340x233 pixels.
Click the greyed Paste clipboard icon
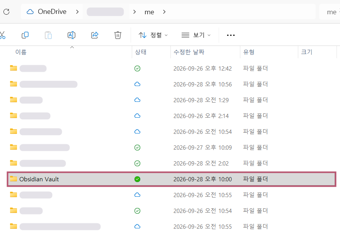pos(48,35)
